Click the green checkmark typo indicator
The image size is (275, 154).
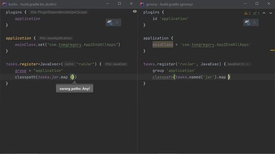(256, 13)
